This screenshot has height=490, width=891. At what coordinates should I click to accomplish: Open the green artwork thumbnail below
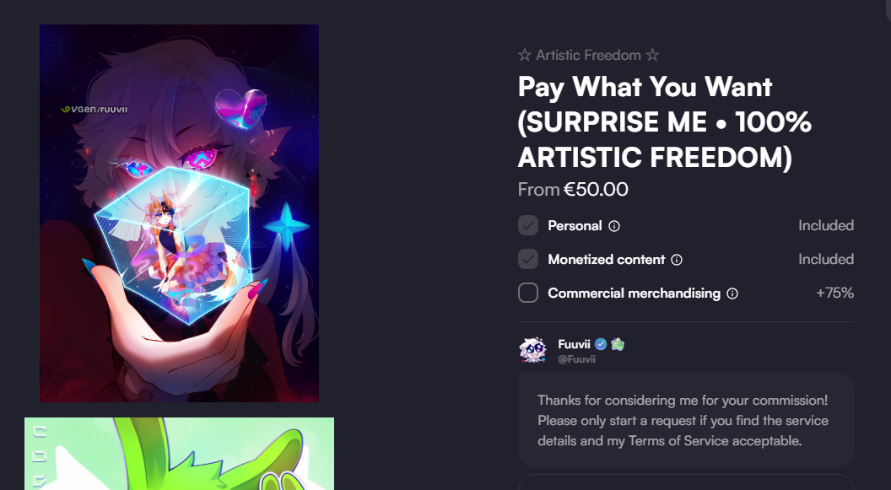point(179,454)
